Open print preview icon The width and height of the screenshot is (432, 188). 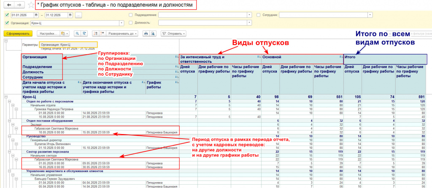coord(152,34)
